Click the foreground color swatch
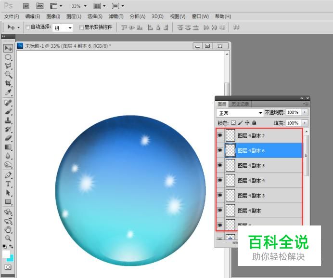Screen dimensions: 333x278 (6, 254)
